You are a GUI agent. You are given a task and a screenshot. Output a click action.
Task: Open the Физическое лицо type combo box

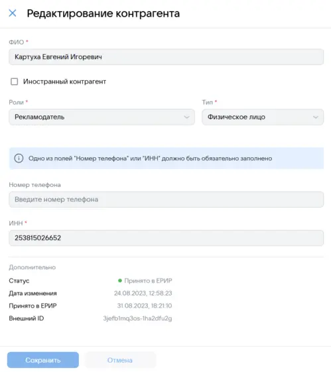(x=263, y=117)
